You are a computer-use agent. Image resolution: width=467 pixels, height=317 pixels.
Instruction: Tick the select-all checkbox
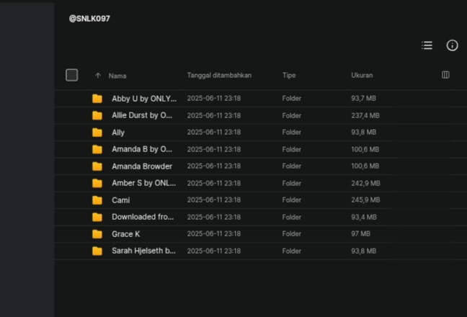[x=72, y=75]
